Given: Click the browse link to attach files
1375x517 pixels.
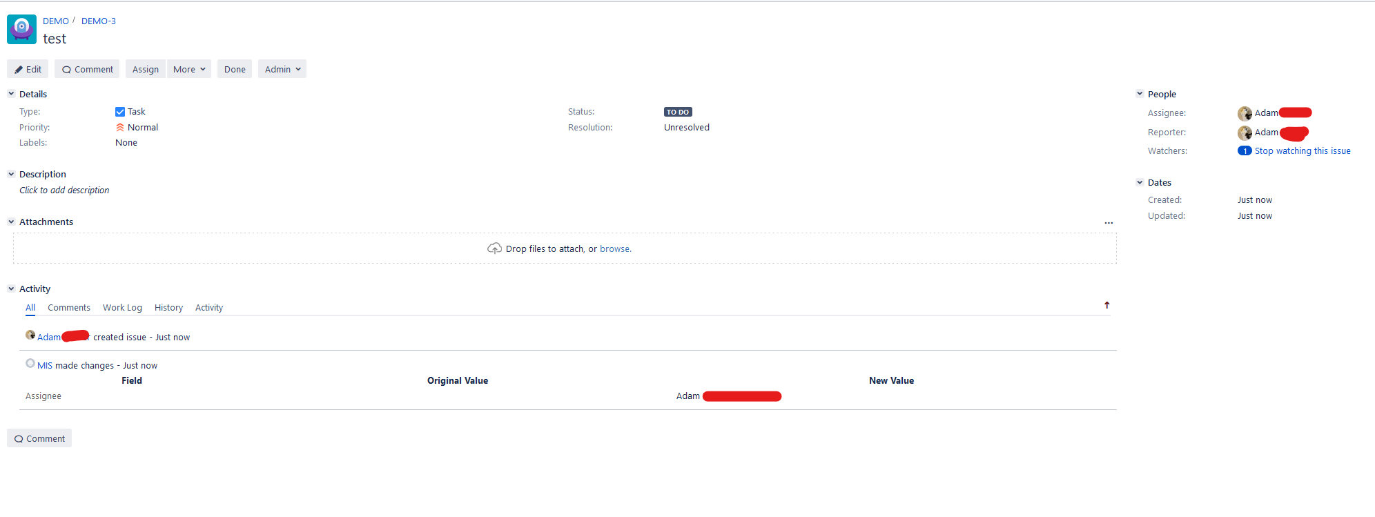Looking at the screenshot, I should click(x=616, y=249).
